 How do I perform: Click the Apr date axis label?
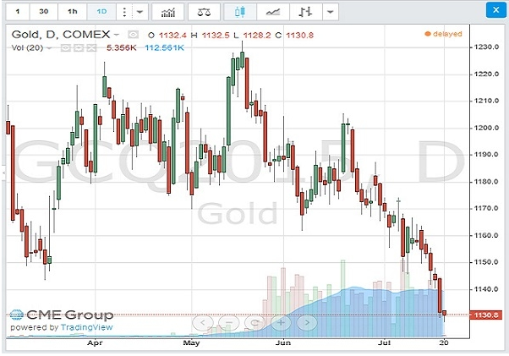(95, 342)
